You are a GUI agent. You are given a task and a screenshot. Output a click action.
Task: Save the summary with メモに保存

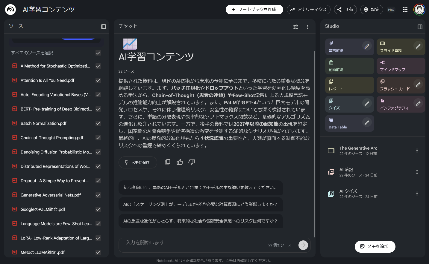[138, 162]
